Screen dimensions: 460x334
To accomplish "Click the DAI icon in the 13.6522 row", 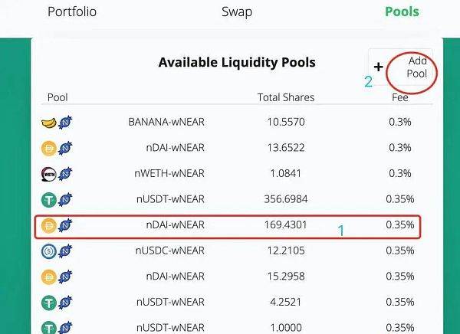I will click(49, 149).
